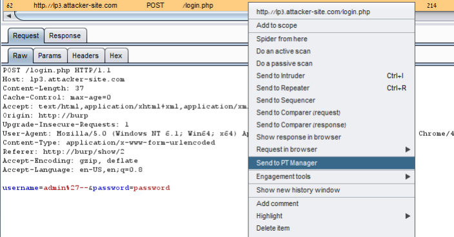The width and height of the screenshot is (454, 237).
Task: Select Send to PT Manager menu entry
Action: coord(331,163)
